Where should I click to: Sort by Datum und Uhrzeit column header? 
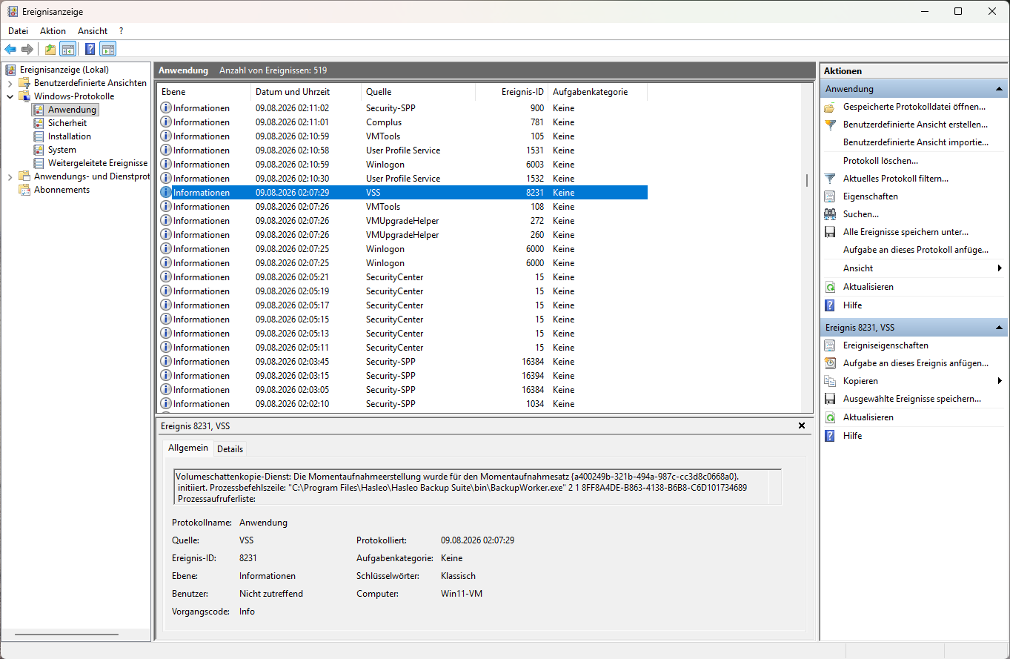coord(306,92)
